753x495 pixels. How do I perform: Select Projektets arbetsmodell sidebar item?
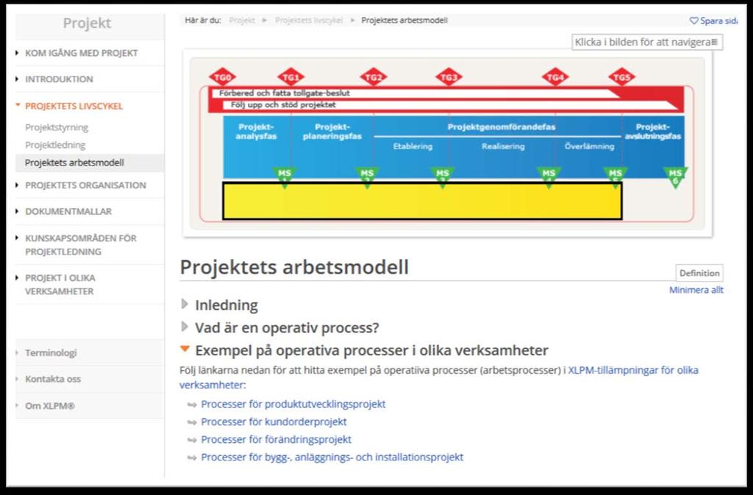pos(74,163)
